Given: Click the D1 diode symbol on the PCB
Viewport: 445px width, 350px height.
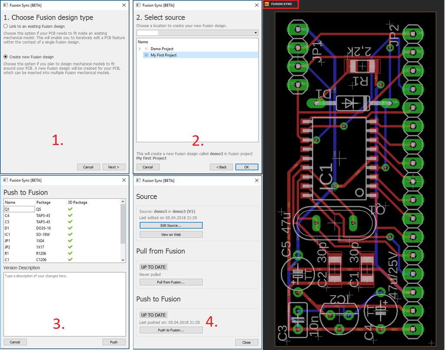Looking at the screenshot, I should click(352, 103).
